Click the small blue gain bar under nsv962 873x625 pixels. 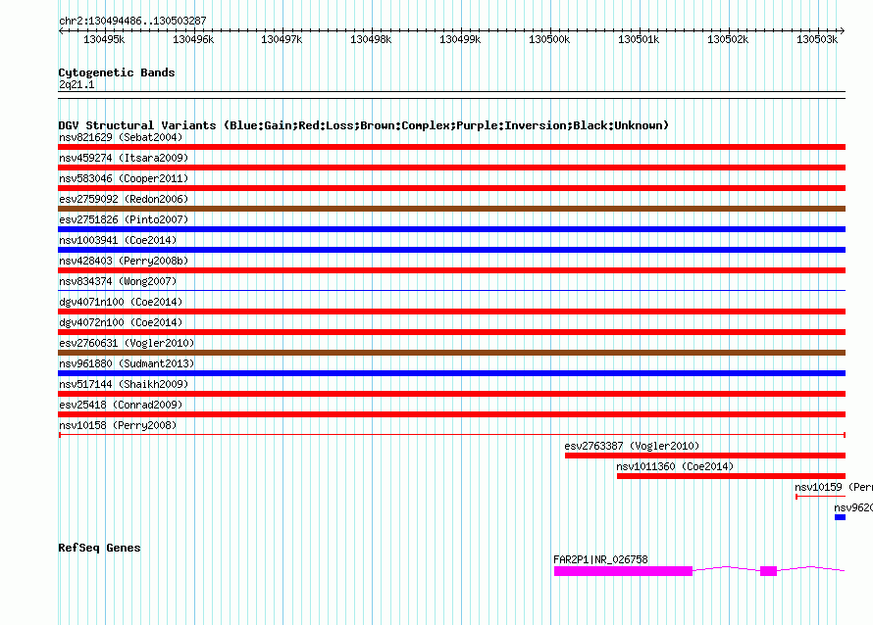(841, 517)
